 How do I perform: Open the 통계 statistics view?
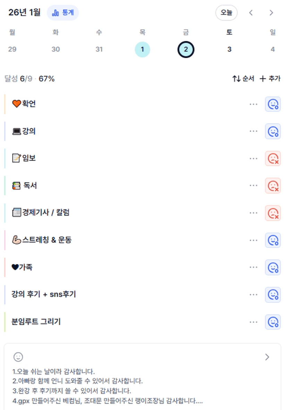tap(63, 13)
